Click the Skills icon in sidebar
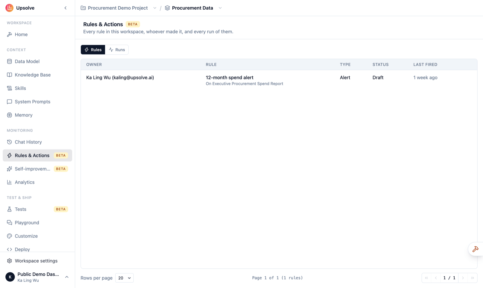This screenshot has width=483, height=288. [9, 88]
